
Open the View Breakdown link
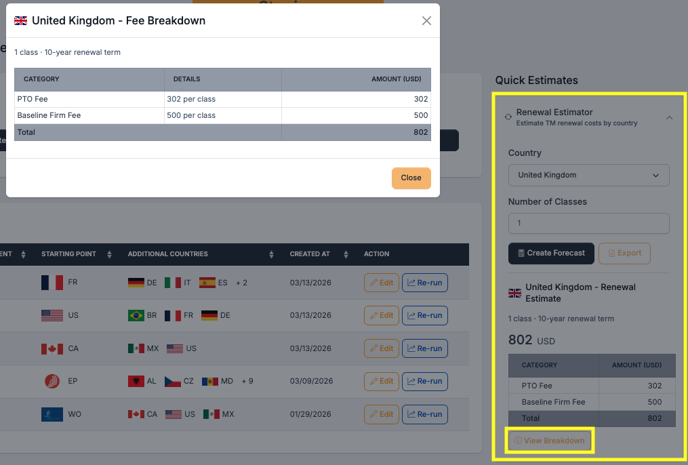pyautogui.click(x=549, y=441)
